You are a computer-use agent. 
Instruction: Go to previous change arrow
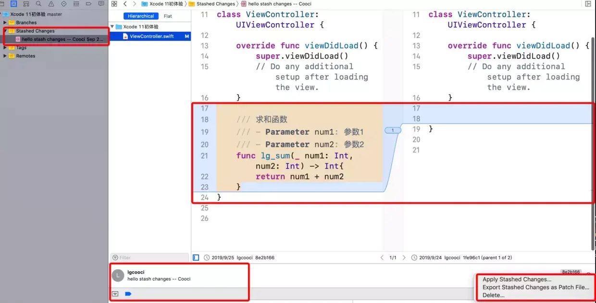382,258
